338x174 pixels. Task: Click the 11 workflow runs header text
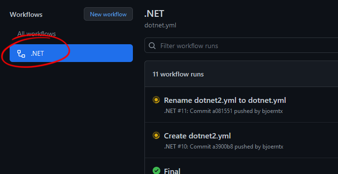tap(178, 74)
